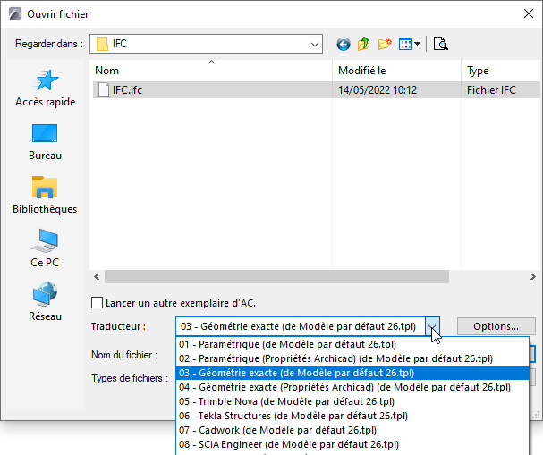Click the Fichier IFC type cell
Screen dimensions: 543x455
[491, 90]
